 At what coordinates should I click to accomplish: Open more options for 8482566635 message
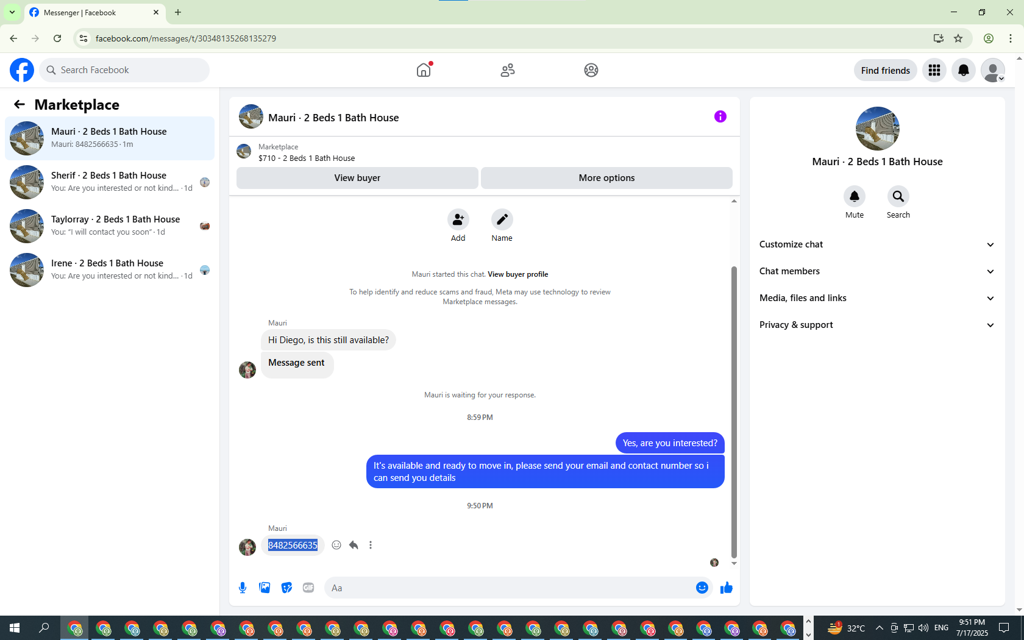click(x=371, y=545)
